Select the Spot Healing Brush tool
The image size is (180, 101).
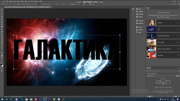(2, 27)
